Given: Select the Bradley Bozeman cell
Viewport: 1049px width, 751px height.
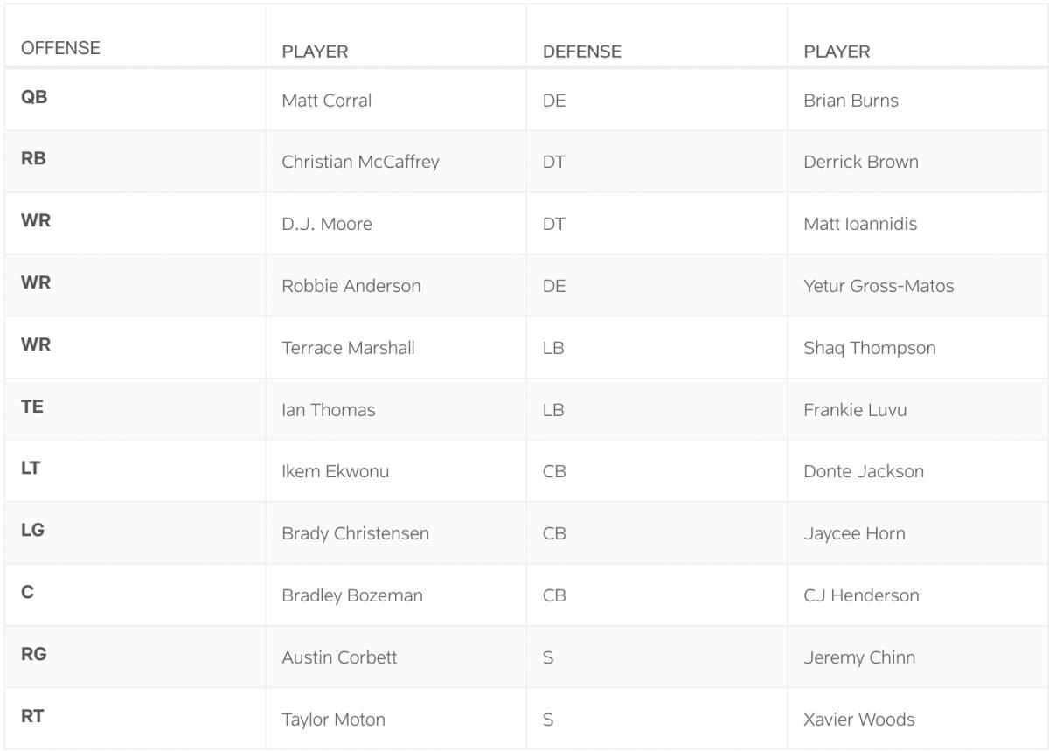Looking at the screenshot, I should pos(351,596).
